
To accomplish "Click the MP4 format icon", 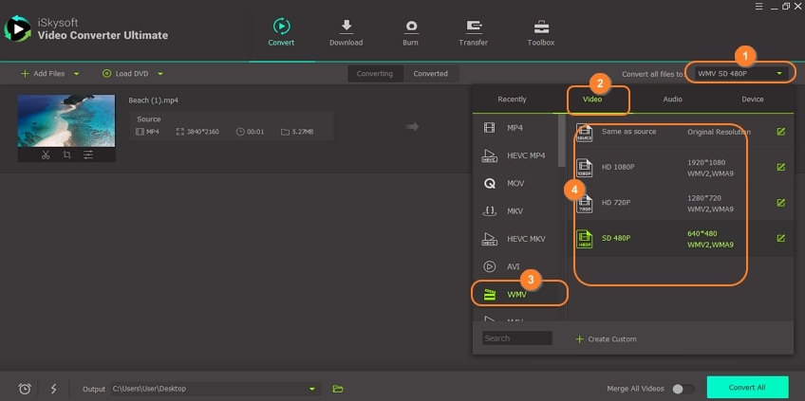I will [489, 128].
